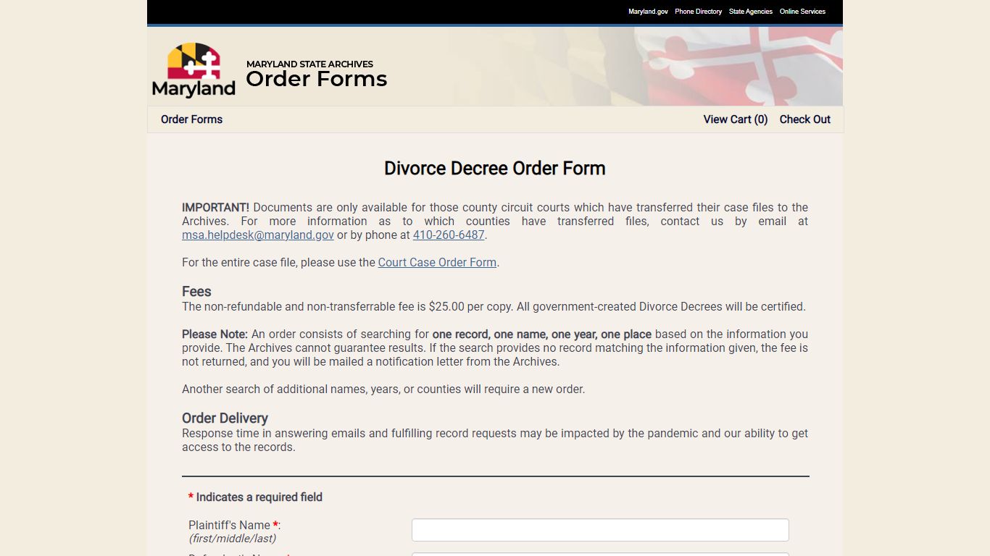This screenshot has width=990, height=556.
Task: Click the Divorce Decree Order Form heading
Action: (x=495, y=168)
